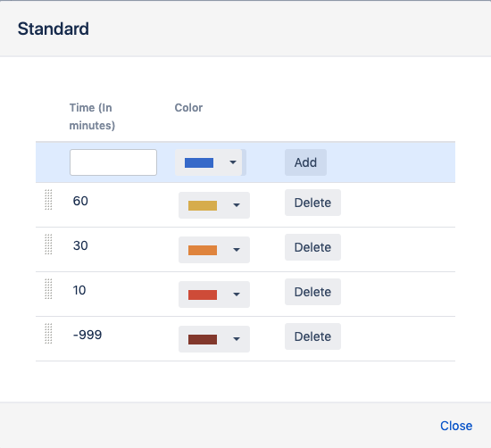The image size is (491, 448).
Task: Click the drag handle for the 10 row
Action: coord(48,289)
